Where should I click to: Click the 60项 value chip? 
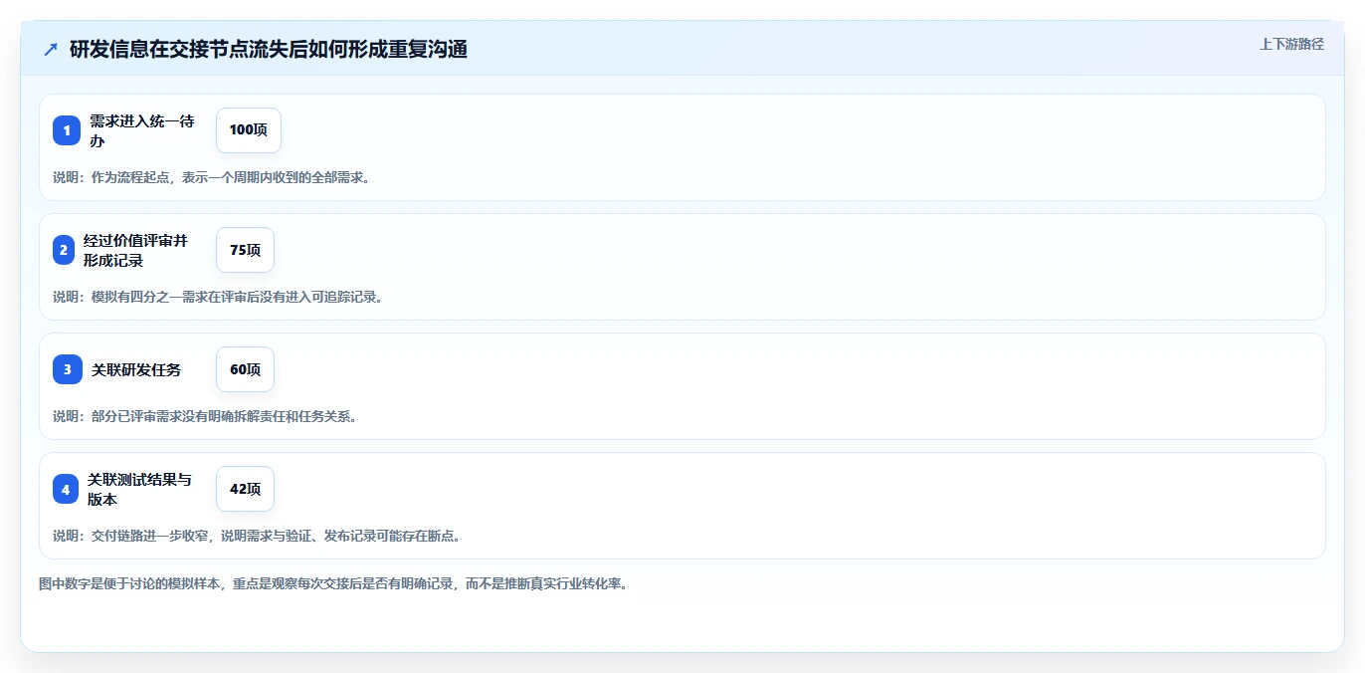click(x=245, y=369)
